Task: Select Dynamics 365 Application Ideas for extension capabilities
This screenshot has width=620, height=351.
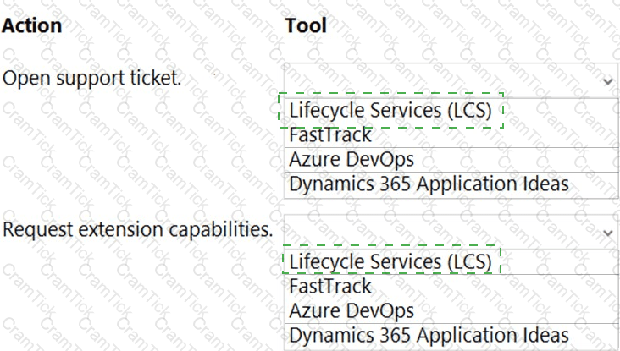Action: tap(429, 335)
